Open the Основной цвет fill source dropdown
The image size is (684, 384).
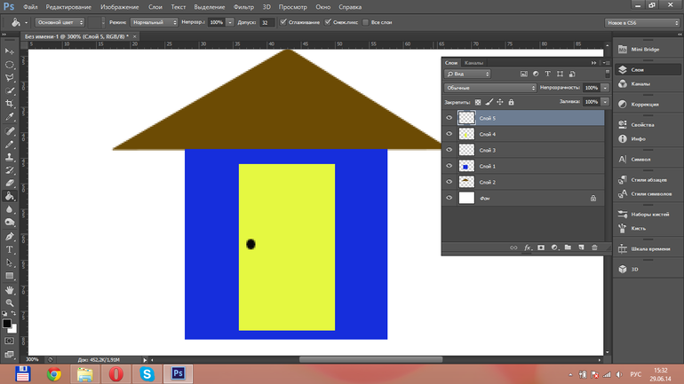(x=58, y=20)
